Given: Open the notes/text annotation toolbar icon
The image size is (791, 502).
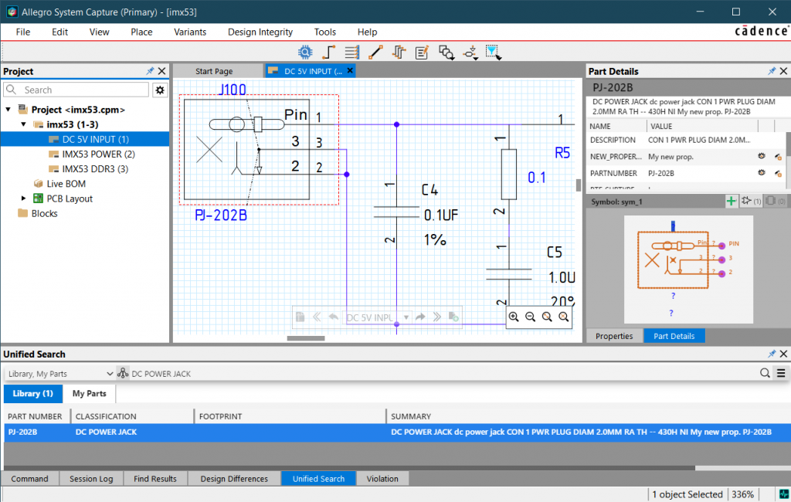Looking at the screenshot, I should point(421,52).
